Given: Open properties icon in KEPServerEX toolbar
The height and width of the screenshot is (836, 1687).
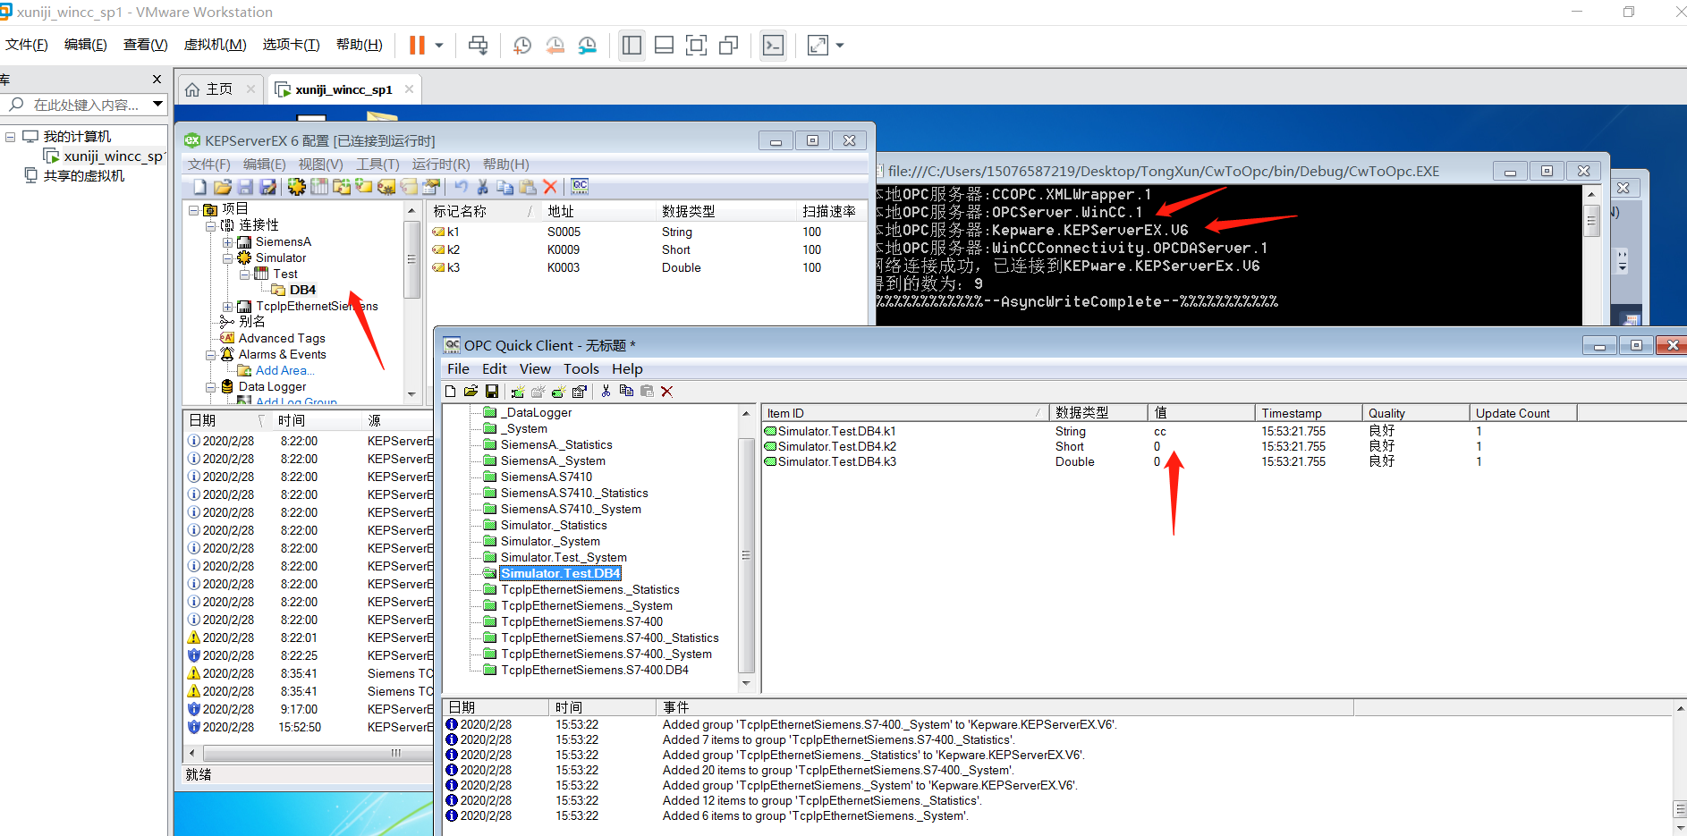Looking at the screenshot, I should pos(431,187).
